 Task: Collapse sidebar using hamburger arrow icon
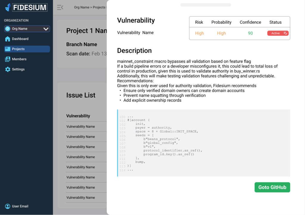click(x=60, y=7)
